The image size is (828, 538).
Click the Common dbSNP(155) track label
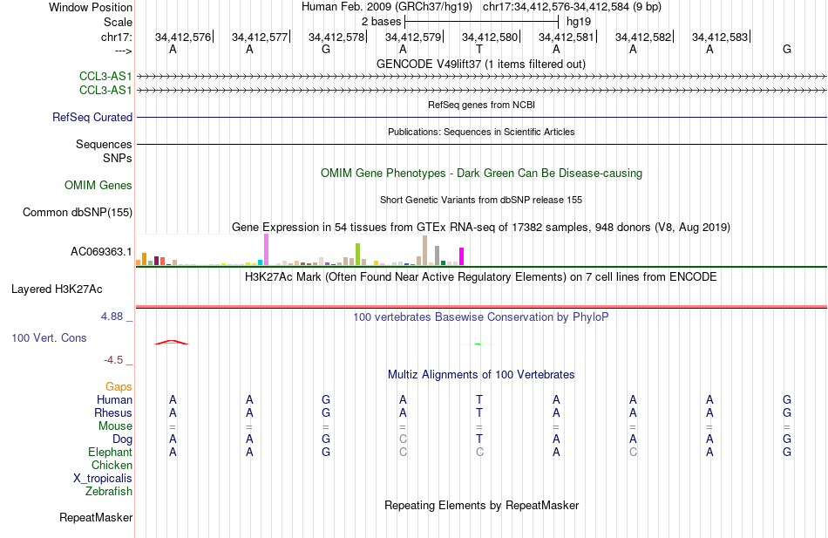click(77, 213)
